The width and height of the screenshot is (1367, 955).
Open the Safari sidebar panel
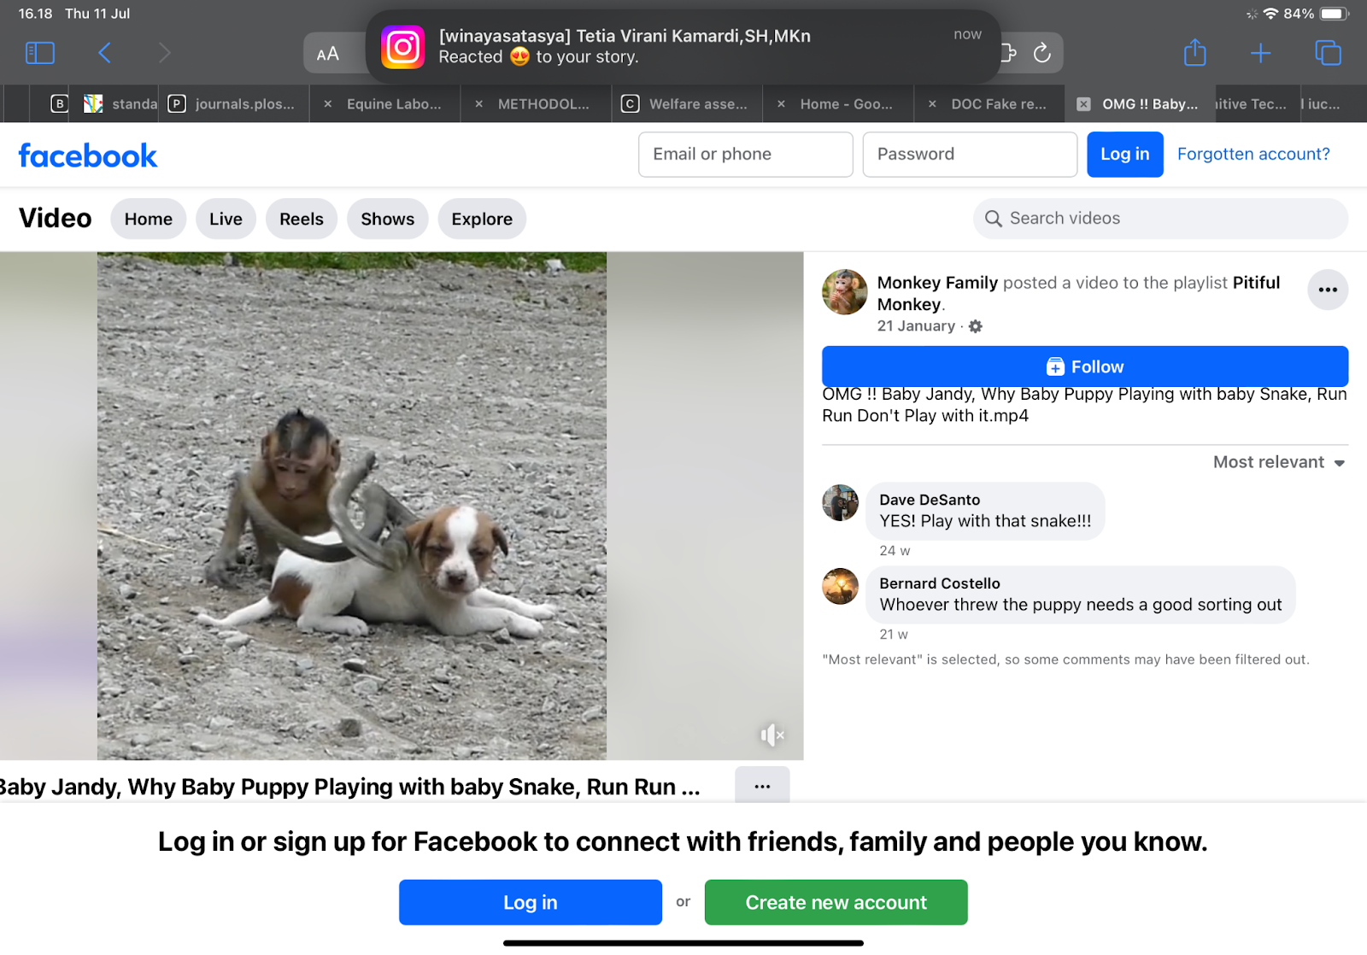40,53
